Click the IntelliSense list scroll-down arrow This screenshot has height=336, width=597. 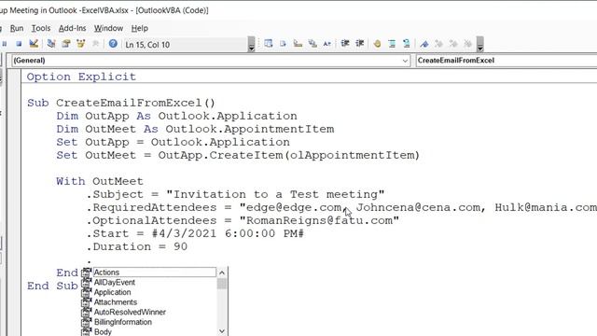[x=222, y=331]
